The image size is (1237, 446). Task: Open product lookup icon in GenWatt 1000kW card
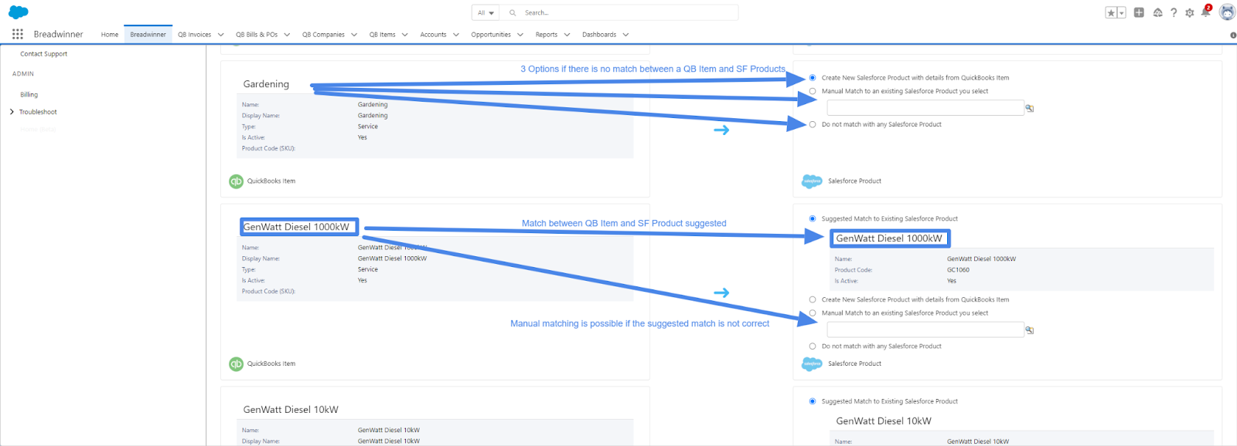click(1030, 330)
